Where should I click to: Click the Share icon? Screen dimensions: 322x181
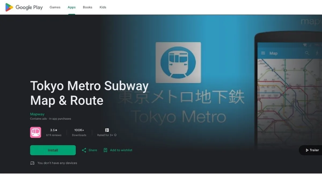point(84,150)
